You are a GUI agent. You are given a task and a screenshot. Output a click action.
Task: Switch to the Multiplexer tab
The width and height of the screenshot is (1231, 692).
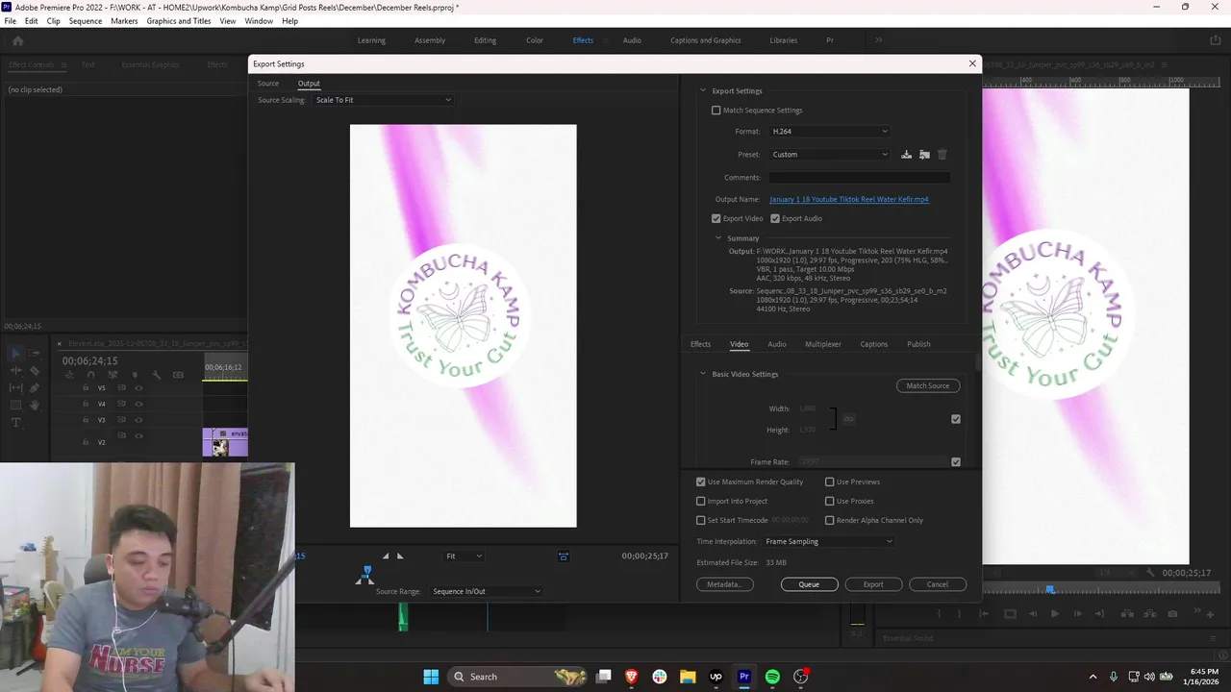pos(823,344)
